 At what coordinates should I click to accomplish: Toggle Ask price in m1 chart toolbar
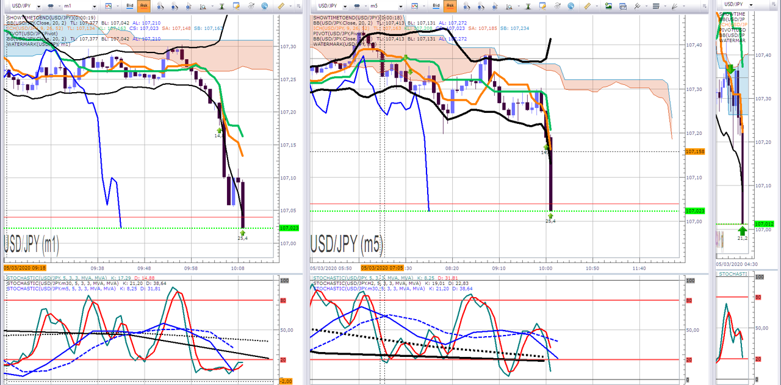click(143, 5)
